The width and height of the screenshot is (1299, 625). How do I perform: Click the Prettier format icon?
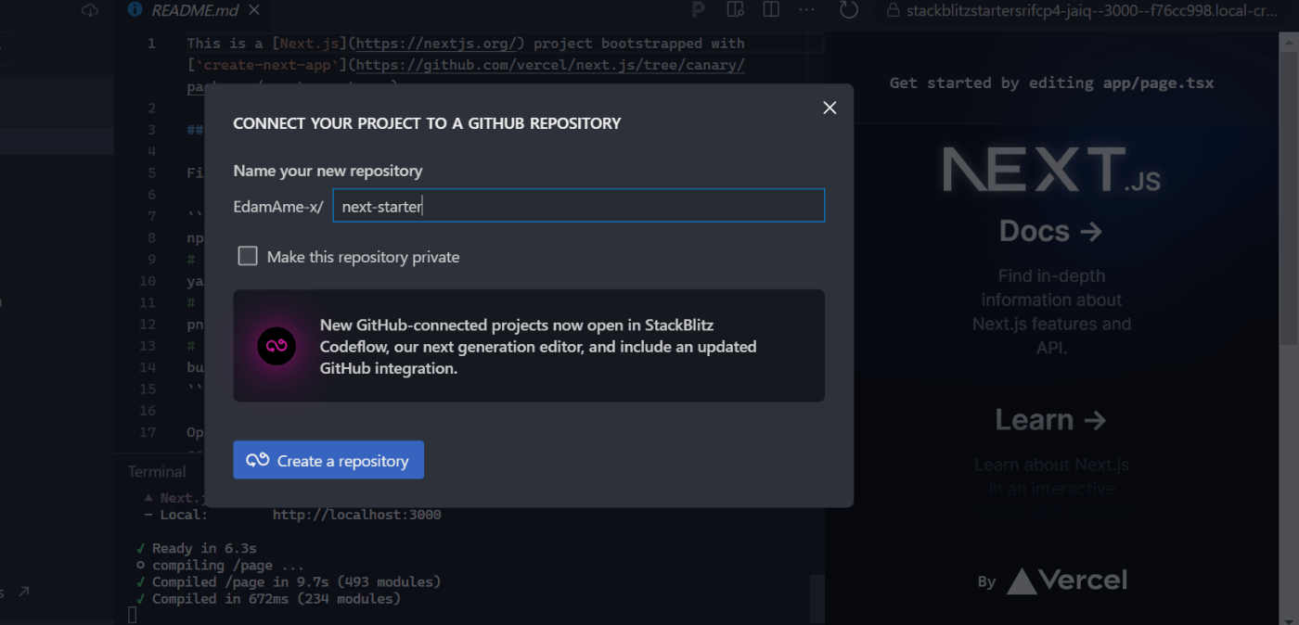tap(699, 9)
